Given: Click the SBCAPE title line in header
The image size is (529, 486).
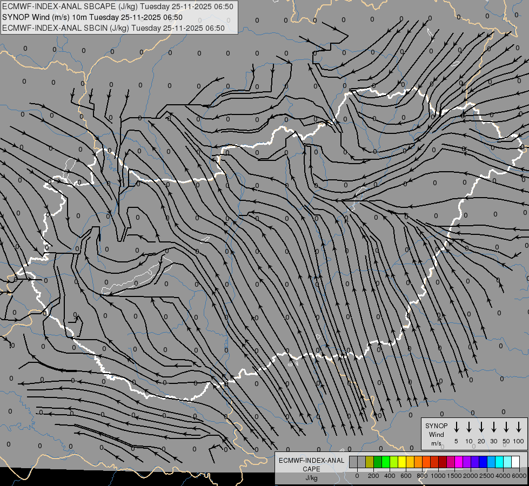Looking at the screenshot, I should pos(117,6).
